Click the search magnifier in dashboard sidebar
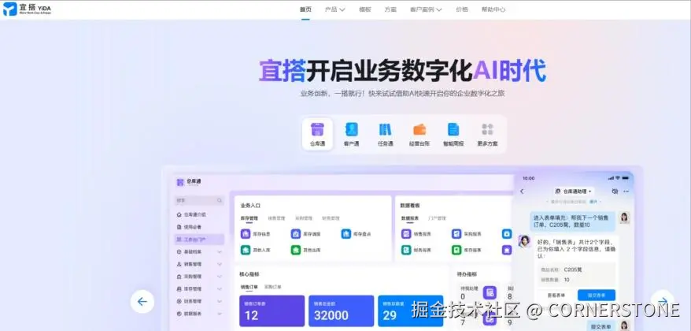This screenshot has width=691, height=331. pyautogui.click(x=219, y=200)
